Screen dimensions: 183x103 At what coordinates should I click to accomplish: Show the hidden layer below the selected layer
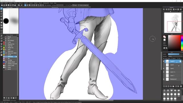164,65
